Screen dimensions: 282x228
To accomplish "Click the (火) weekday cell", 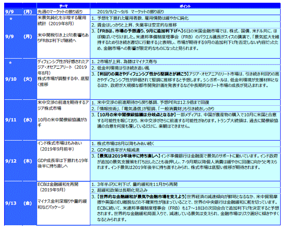I will click(28, 79).
